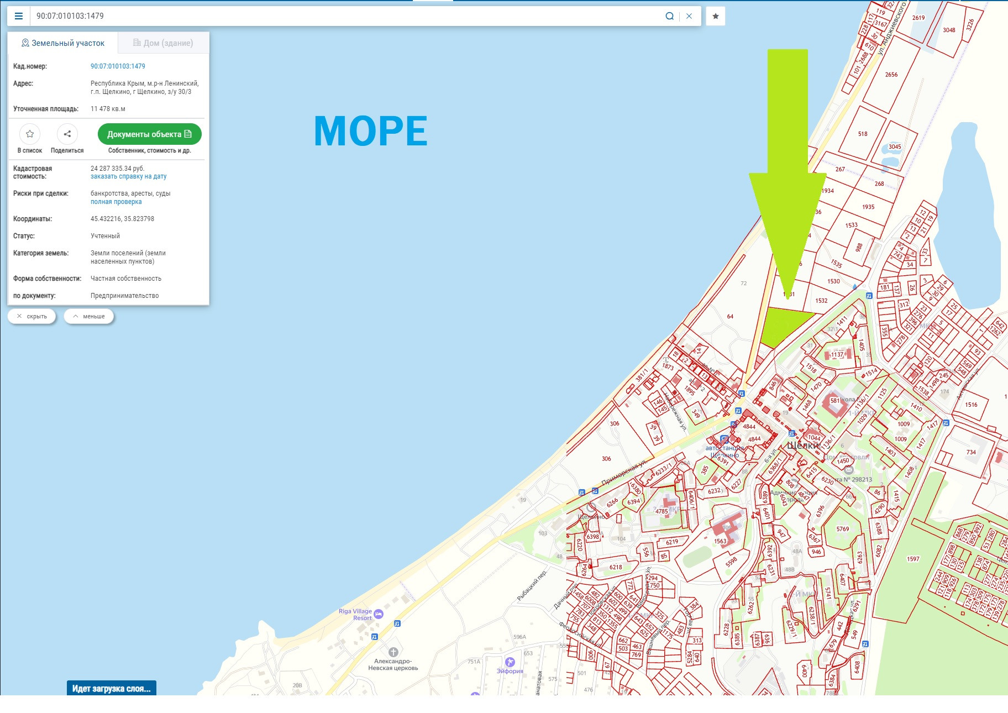
Task: Click the magnifier search icon
Action: 669,16
